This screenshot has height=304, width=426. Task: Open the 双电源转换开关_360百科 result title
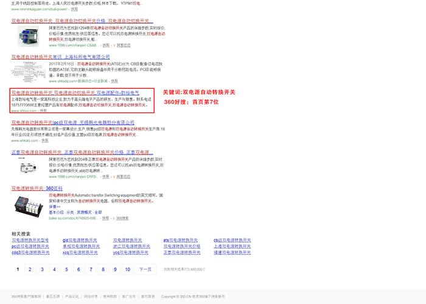[37, 188]
